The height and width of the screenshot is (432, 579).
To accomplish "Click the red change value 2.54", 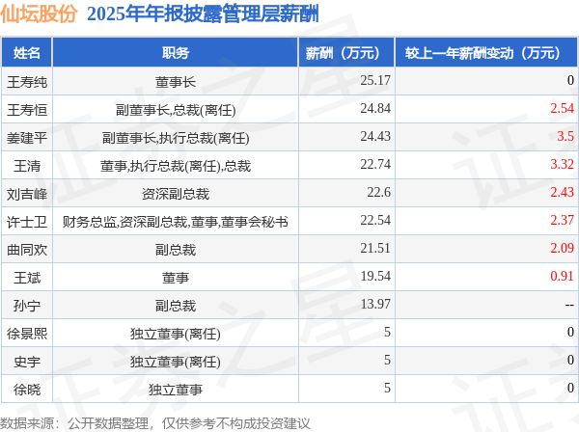I will [x=562, y=108].
